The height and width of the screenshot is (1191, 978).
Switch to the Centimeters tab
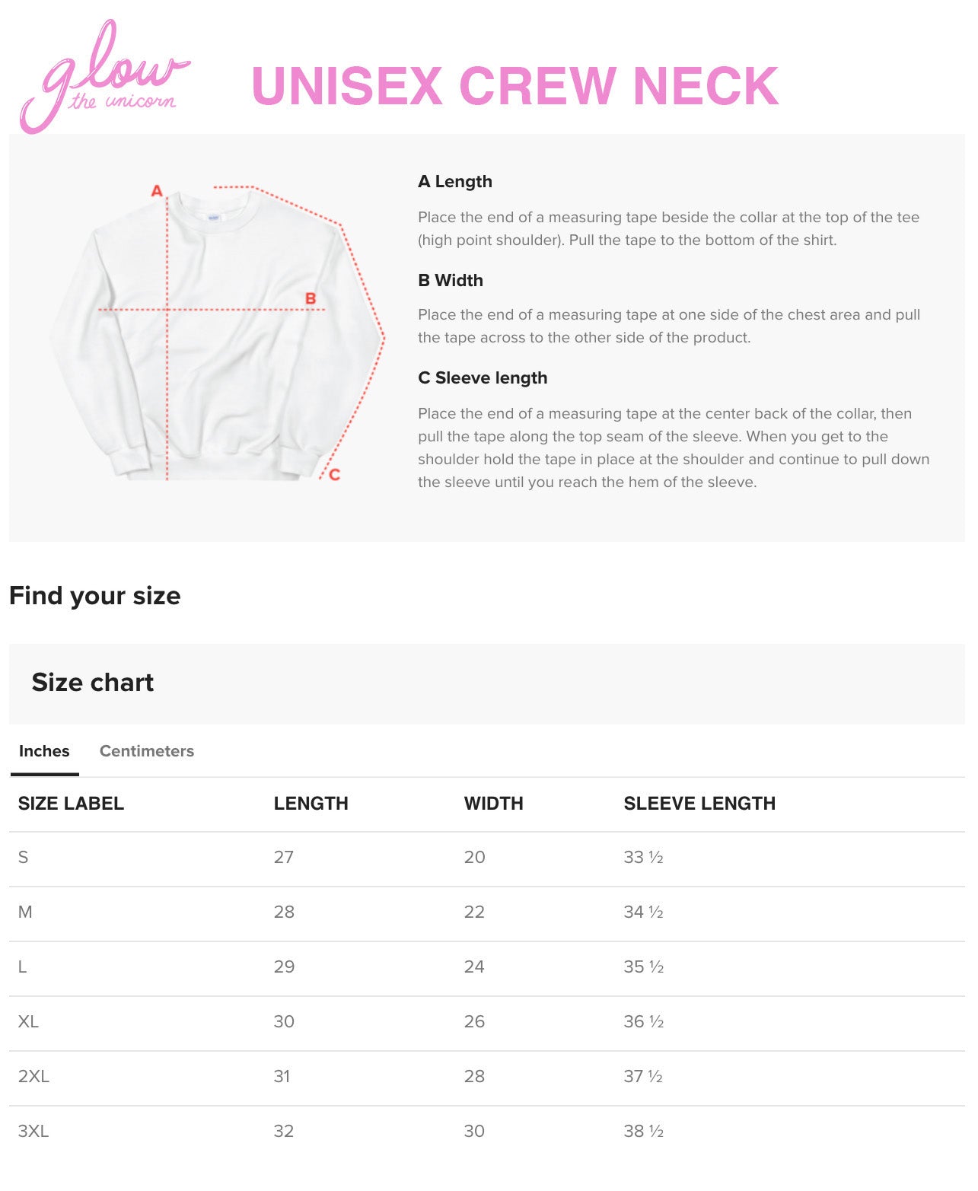(x=147, y=751)
